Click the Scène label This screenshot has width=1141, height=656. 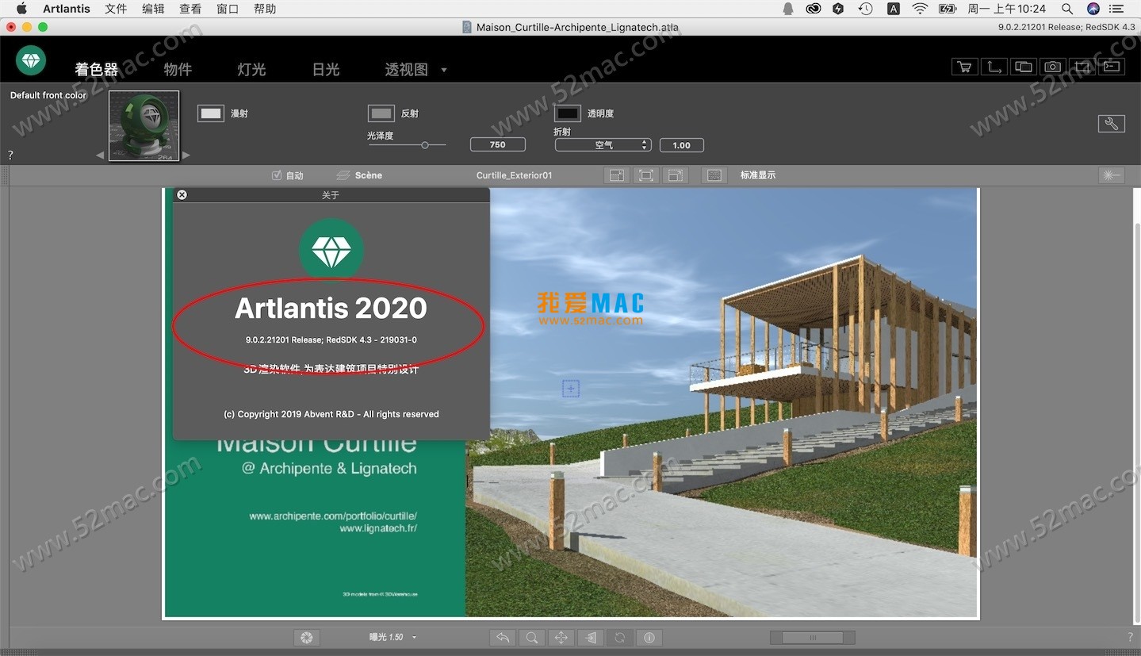click(369, 175)
